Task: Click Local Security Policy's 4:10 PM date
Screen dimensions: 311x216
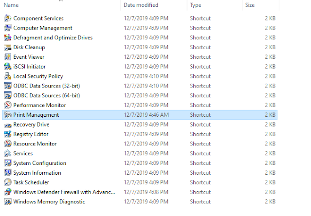Action: [146, 76]
